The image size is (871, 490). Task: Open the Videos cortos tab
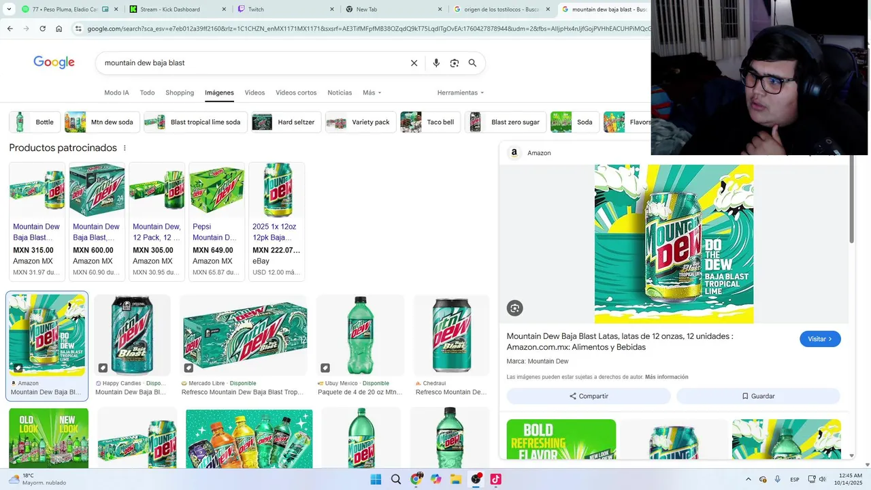(x=296, y=93)
